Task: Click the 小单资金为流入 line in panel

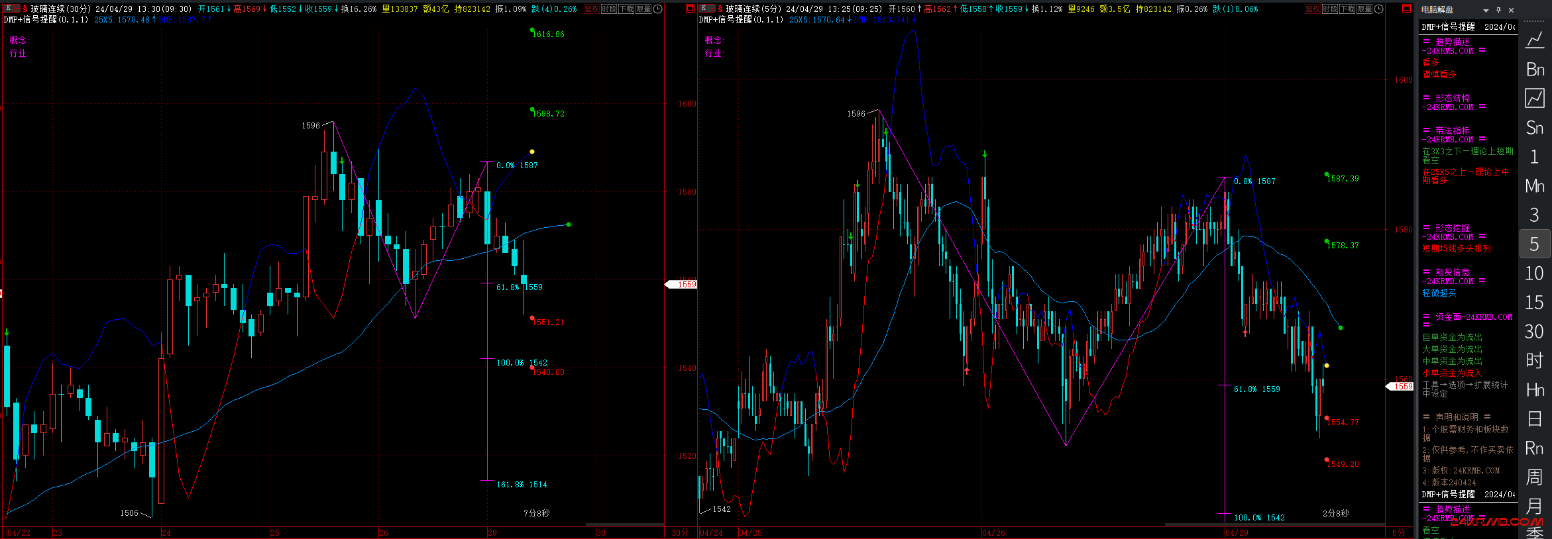Action: (1452, 373)
